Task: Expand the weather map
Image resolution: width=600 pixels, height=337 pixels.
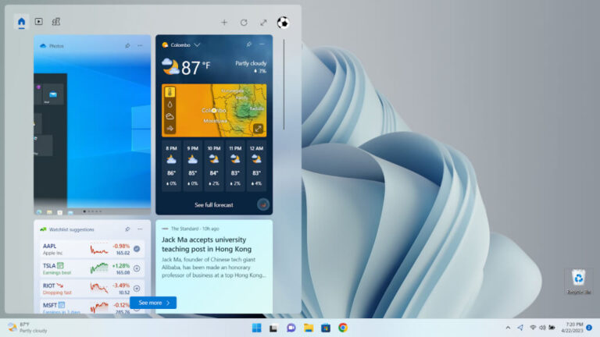Action: (259, 129)
